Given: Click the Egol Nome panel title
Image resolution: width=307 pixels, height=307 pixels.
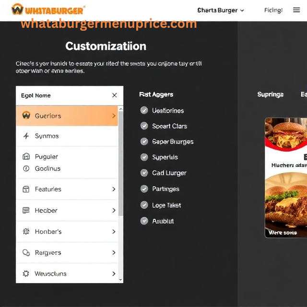Looking at the screenshot, I should (x=36, y=95).
